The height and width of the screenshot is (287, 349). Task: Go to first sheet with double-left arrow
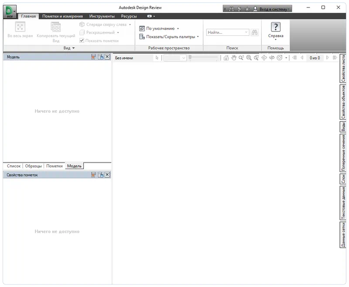pyautogui.click(x=294, y=58)
